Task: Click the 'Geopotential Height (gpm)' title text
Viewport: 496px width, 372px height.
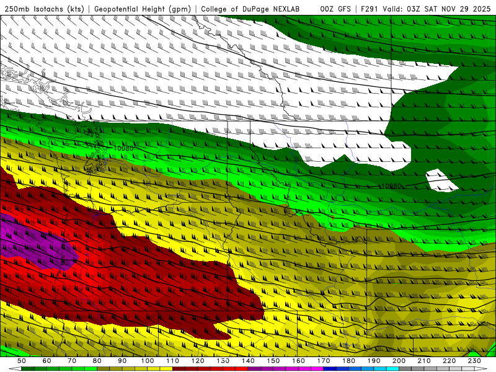Action: click(x=143, y=9)
